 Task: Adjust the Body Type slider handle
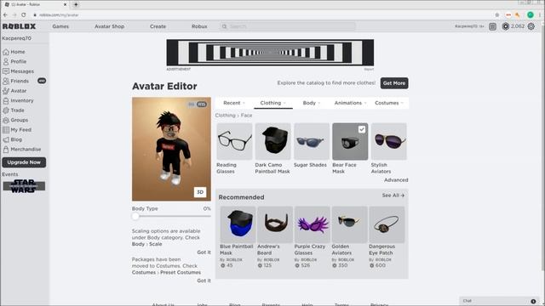click(x=135, y=216)
